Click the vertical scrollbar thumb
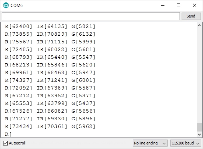 (199, 127)
